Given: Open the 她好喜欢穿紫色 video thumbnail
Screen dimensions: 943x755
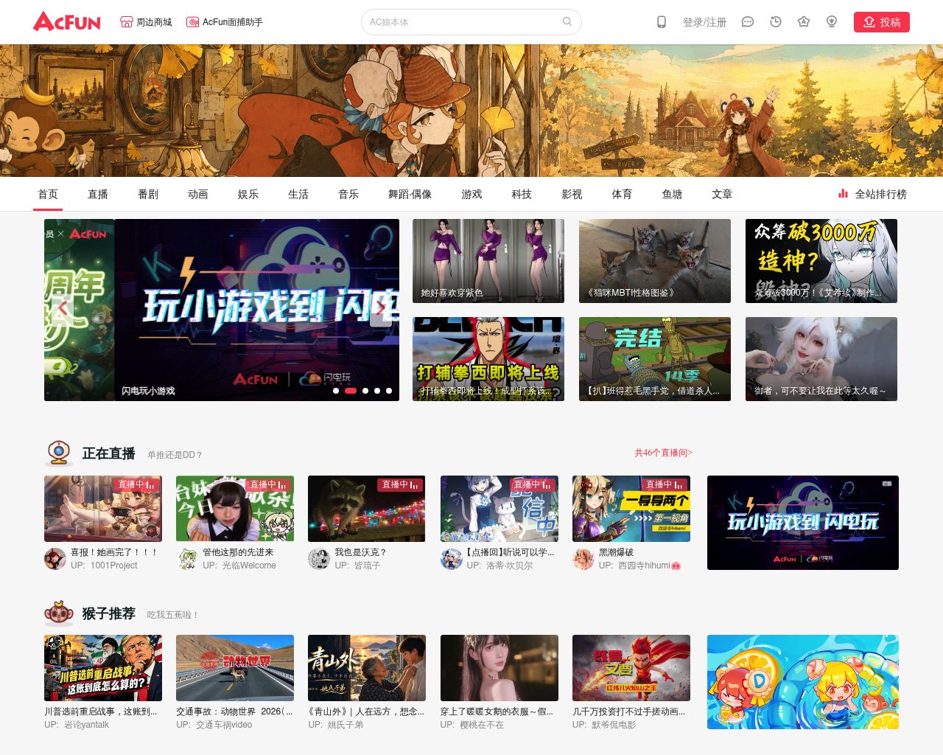Looking at the screenshot, I should coord(488,261).
